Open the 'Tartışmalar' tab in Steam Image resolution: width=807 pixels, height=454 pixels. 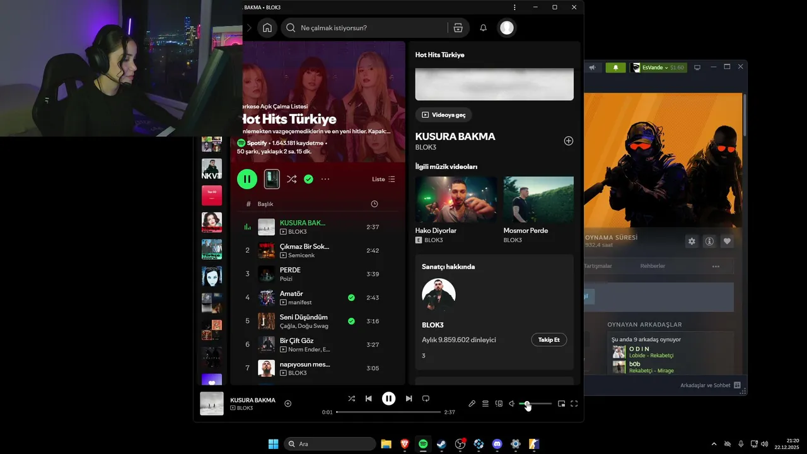coord(598,266)
